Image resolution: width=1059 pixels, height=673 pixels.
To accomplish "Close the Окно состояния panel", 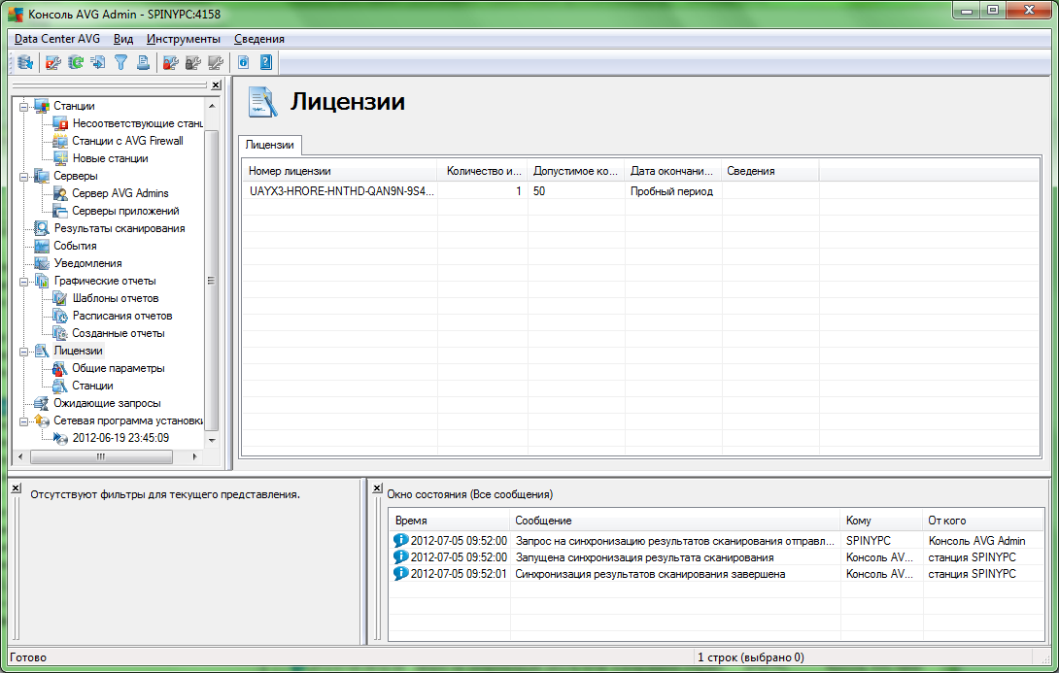I will coord(378,488).
